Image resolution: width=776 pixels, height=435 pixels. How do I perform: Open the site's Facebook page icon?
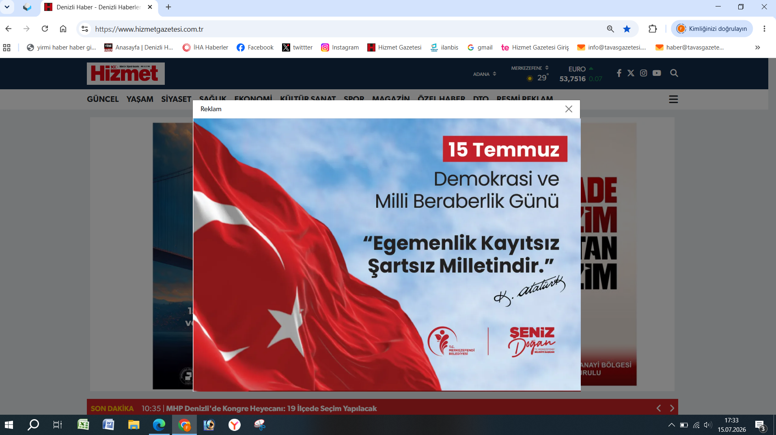point(619,73)
